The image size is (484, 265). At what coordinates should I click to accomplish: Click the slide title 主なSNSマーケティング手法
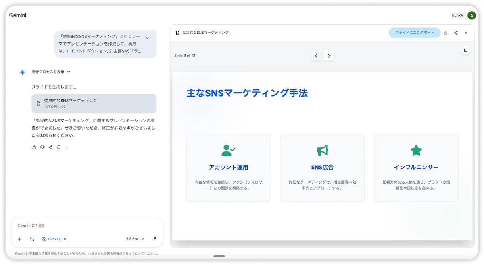(247, 93)
